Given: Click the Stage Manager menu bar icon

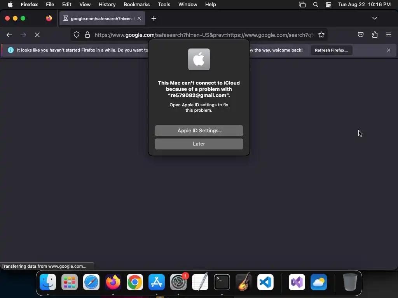Looking at the screenshot, I should (x=302, y=5).
